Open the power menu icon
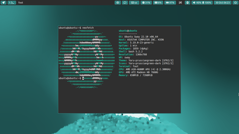 click(236, 3)
